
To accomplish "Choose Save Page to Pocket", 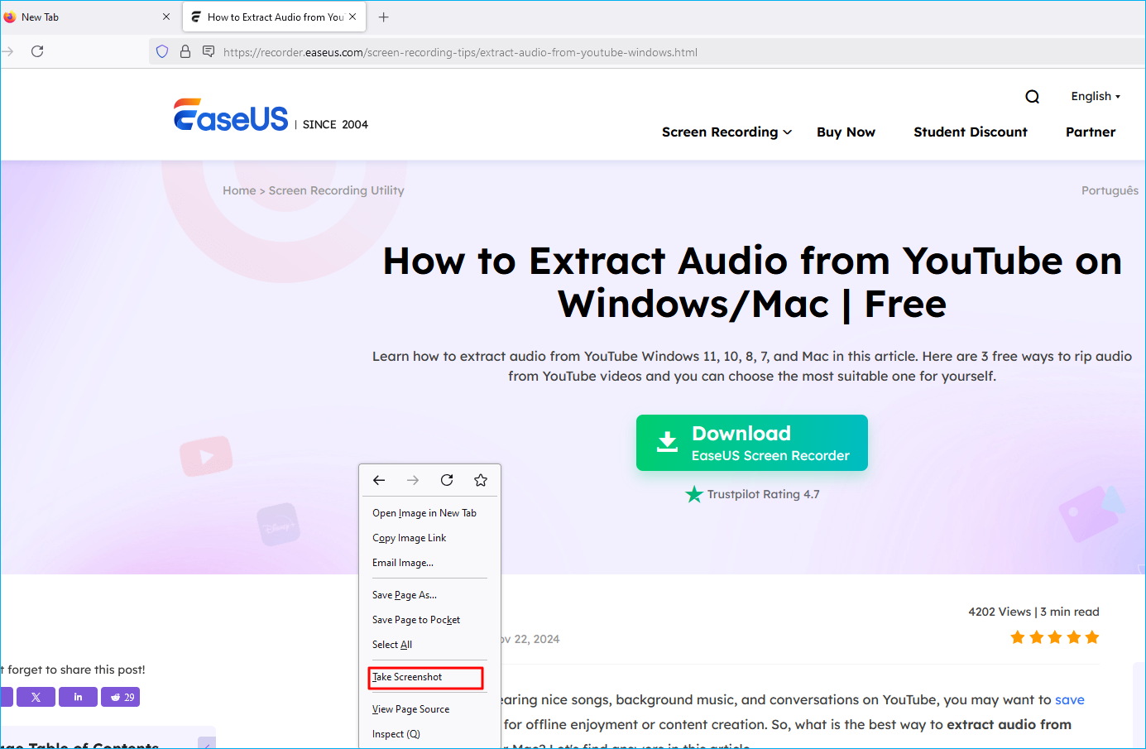I will (x=416, y=620).
